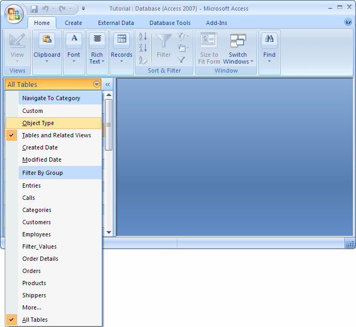Filter by the Filter_Values group
The image size is (356, 327).
(x=54, y=247)
